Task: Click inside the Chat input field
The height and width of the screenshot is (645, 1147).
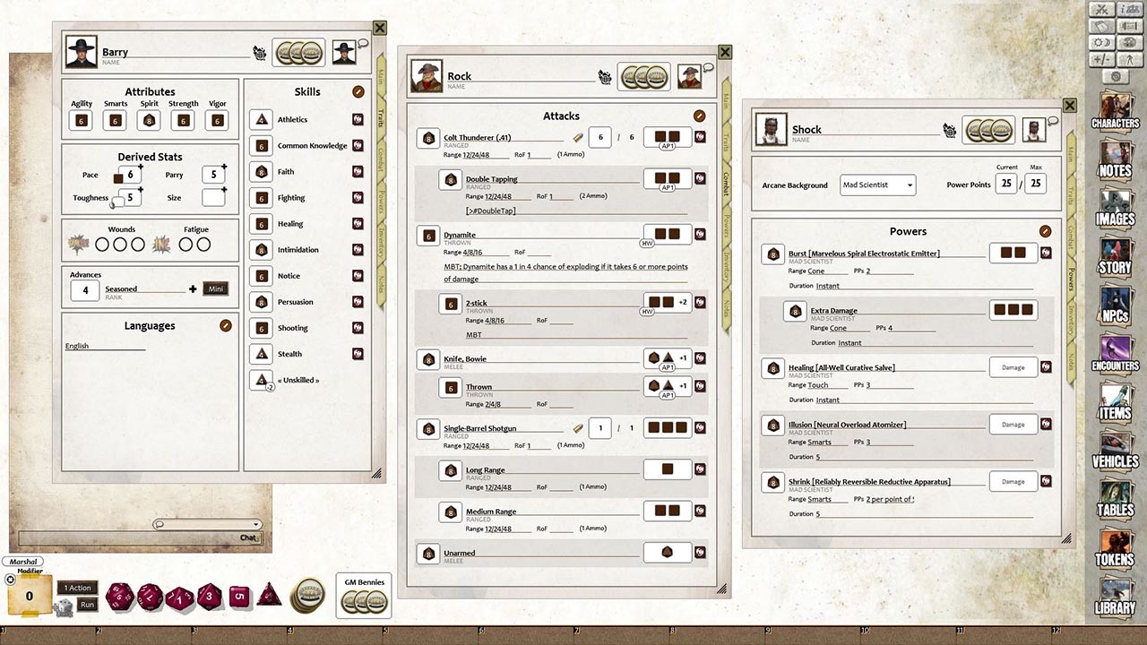Action: click(x=134, y=537)
